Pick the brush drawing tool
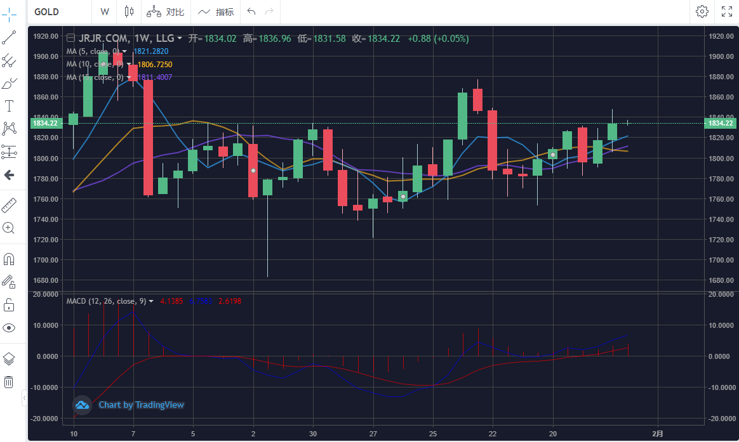The image size is (739, 442). [x=10, y=84]
